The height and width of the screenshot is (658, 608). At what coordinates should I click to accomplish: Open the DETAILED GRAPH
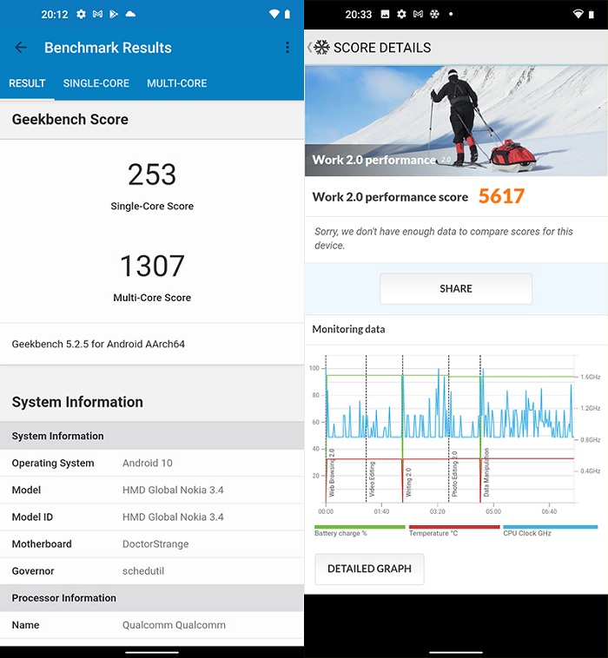pos(369,569)
